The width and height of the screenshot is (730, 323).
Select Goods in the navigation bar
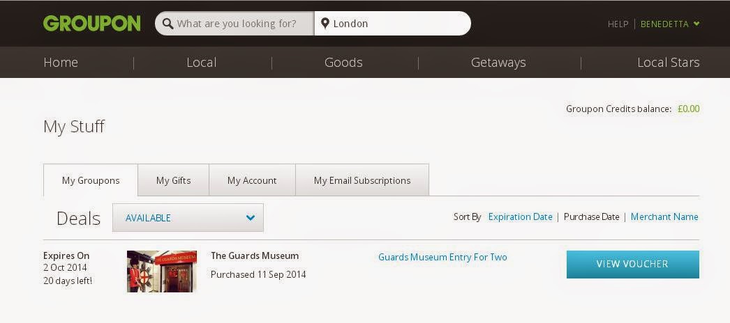(x=343, y=62)
